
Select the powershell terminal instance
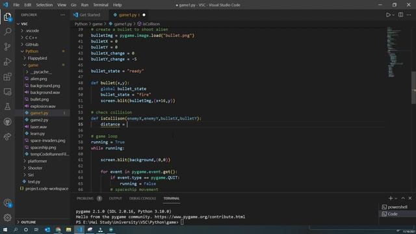click(x=397, y=207)
